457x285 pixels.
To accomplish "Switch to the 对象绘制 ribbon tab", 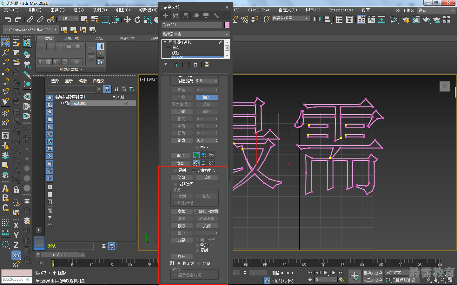I will coord(127,39).
